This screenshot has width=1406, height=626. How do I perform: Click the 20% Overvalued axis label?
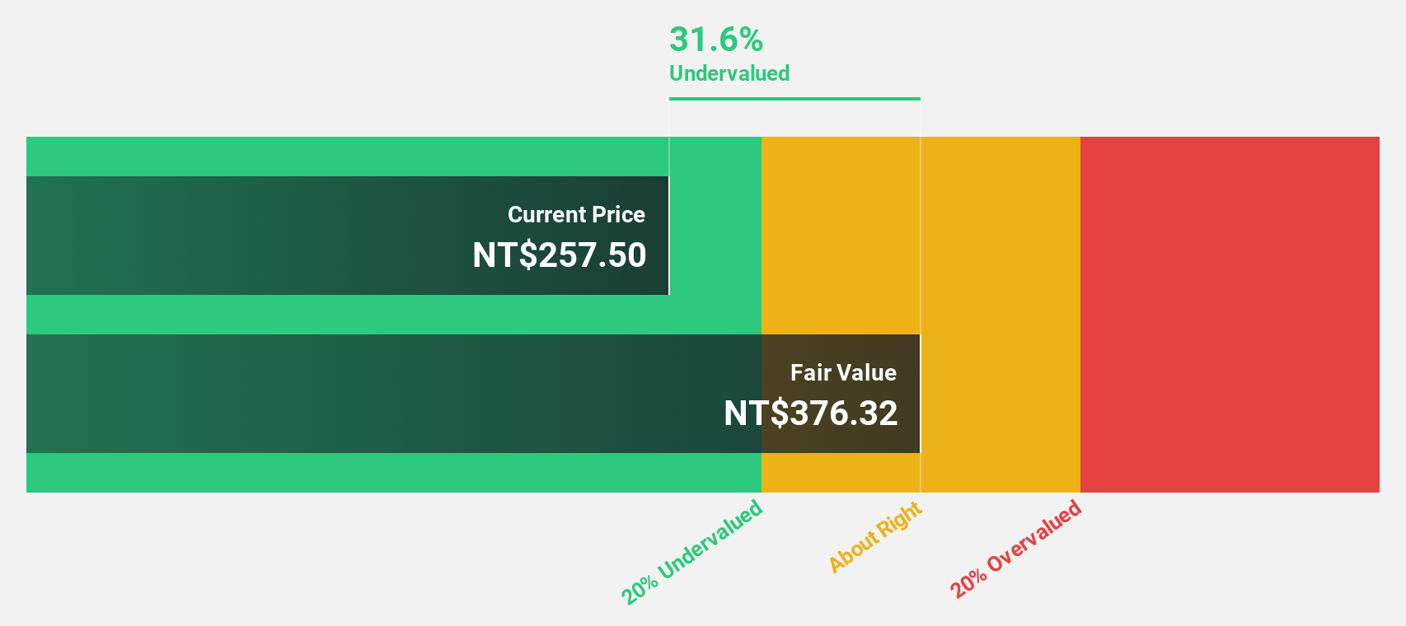click(x=1015, y=549)
